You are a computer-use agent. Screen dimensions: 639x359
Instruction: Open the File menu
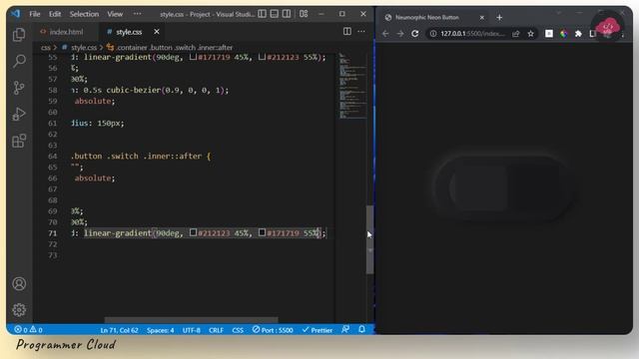pos(35,14)
